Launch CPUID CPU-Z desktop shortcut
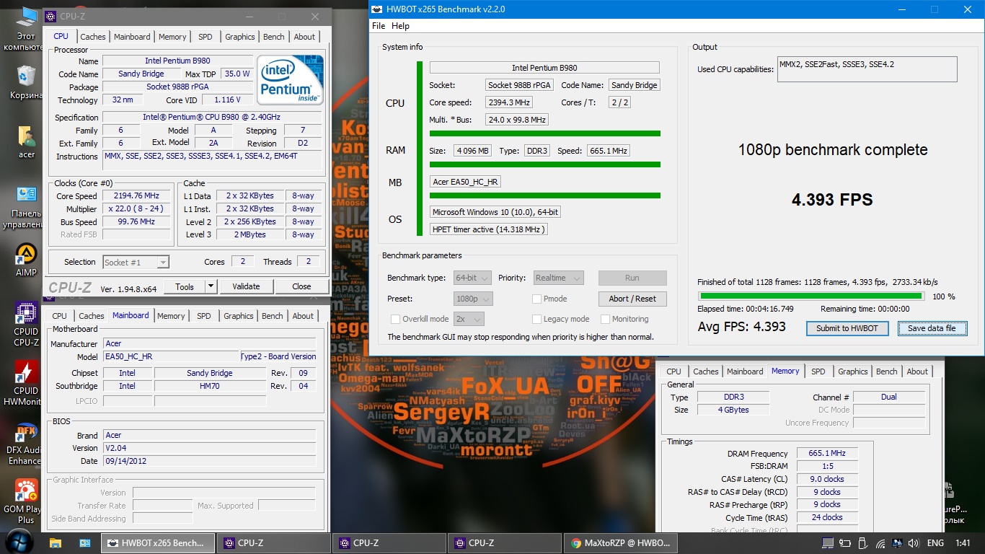Image resolution: width=985 pixels, height=554 pixels. pyautogui.click(x=26, y=324)
